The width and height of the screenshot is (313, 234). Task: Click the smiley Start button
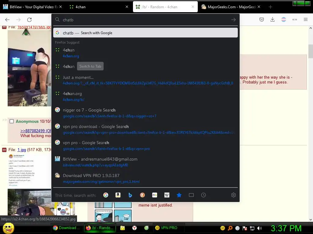point(8,228)
